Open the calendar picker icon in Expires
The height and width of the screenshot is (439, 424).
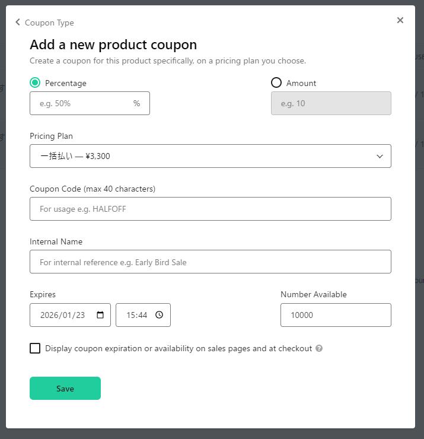point(100,315)
